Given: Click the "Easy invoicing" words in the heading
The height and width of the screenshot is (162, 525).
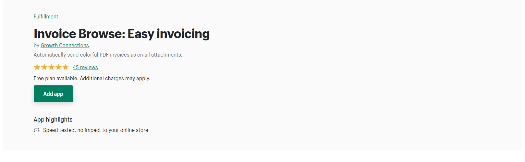Looking at the screenshot, I should 168,34.
